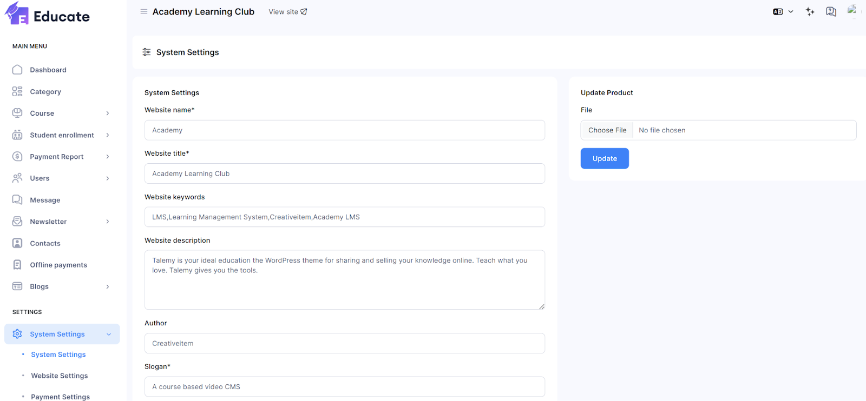Open Dashboard from the main menu

[x=48, y=70]
